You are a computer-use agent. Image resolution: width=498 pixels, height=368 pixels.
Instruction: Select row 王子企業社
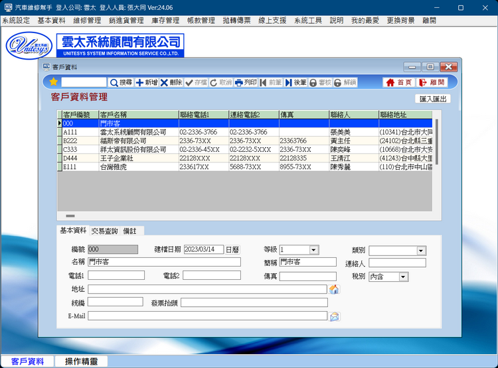coord(244,158)
